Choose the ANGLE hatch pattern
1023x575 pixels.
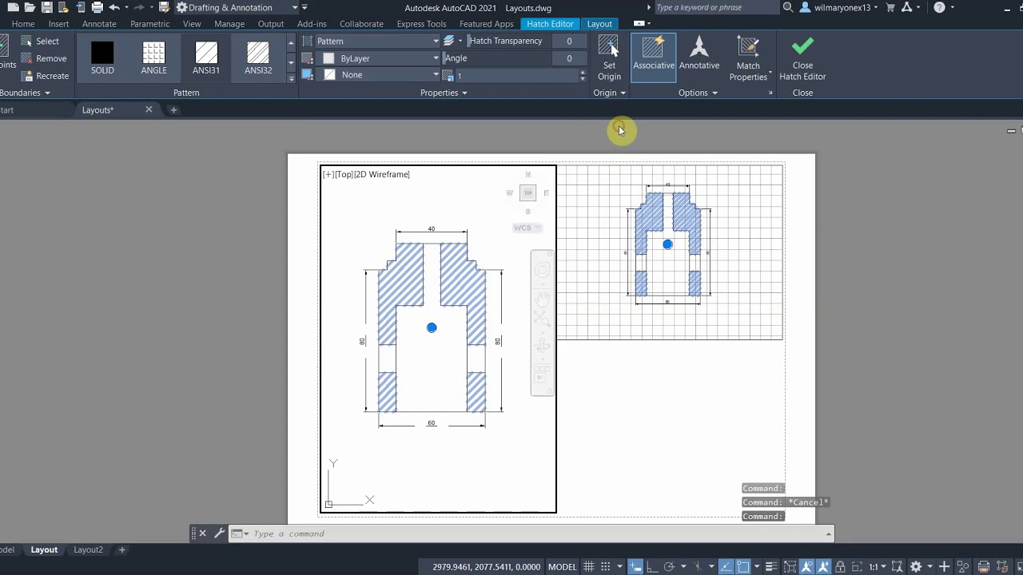154,59
